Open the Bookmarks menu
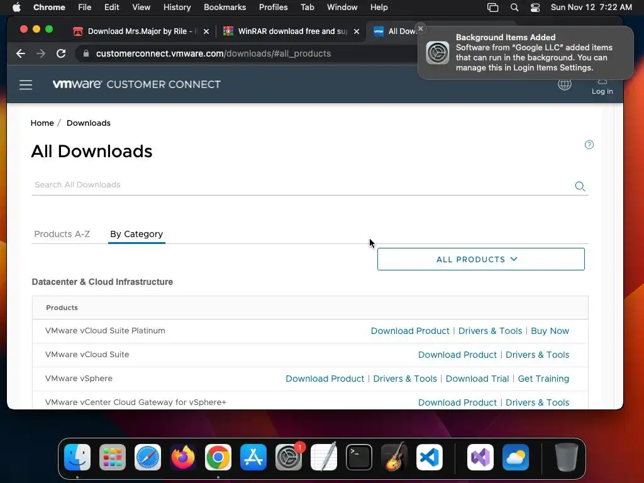 click(x=225, y=8)
